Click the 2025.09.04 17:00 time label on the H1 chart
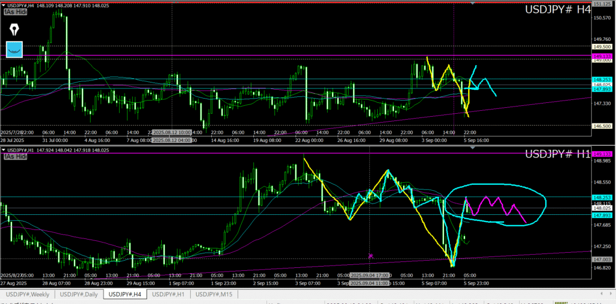This screenshot has height=304, width=616. point(369,275)
